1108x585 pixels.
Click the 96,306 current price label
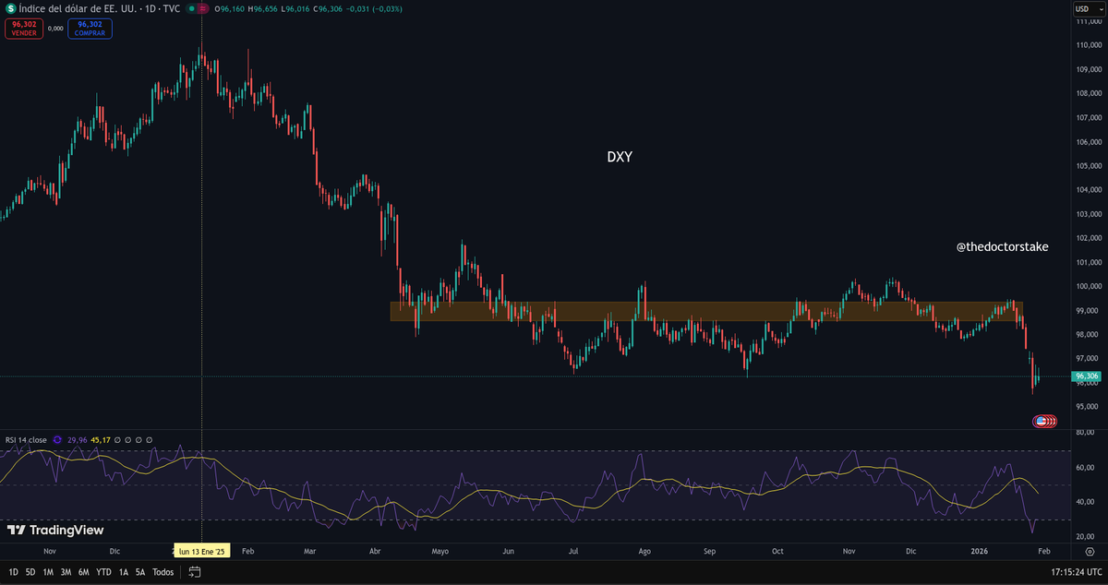[x=1087, y=376]
